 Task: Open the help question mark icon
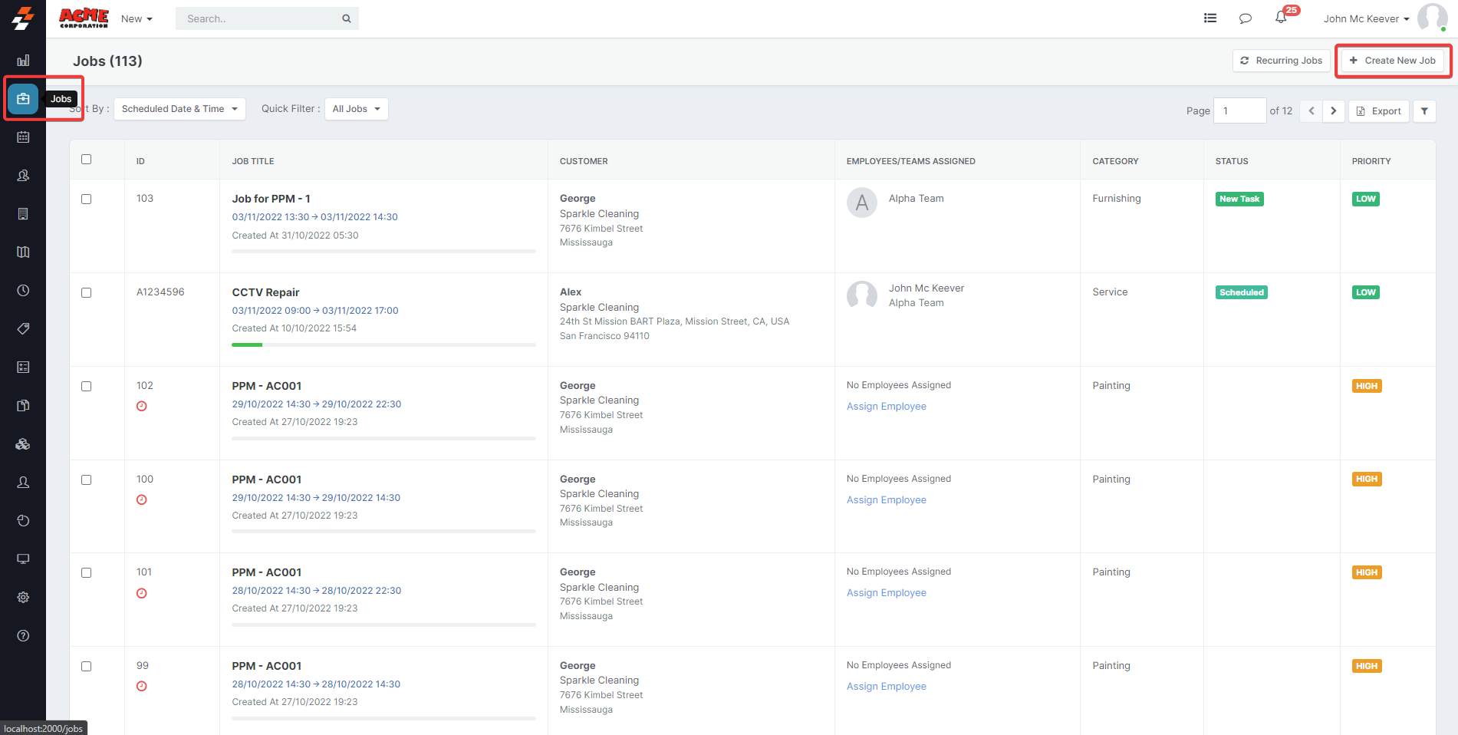click(23, 635)
